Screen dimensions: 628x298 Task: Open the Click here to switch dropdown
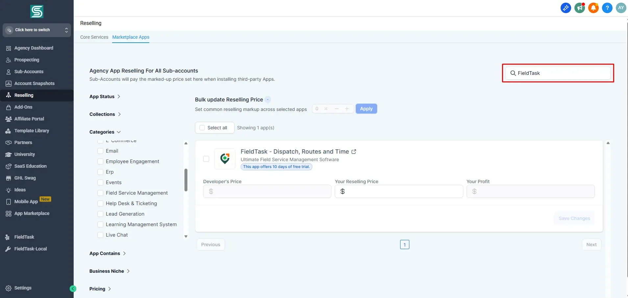coord(37,30)
